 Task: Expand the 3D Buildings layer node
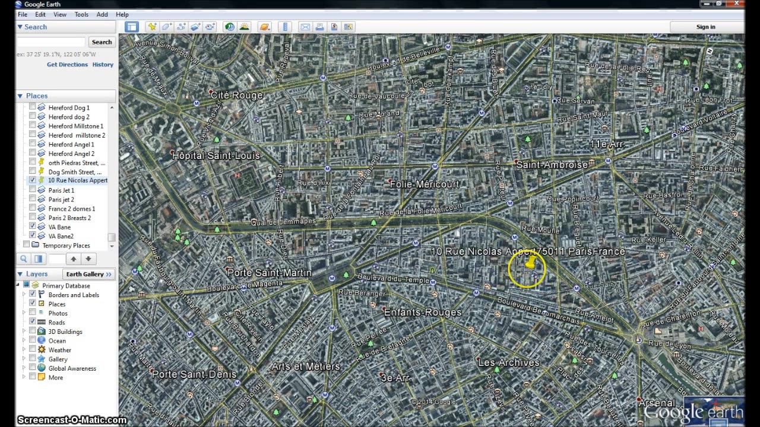click(x=24, y=332)
